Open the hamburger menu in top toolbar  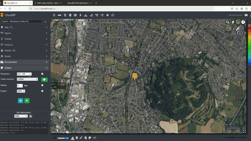54,15
